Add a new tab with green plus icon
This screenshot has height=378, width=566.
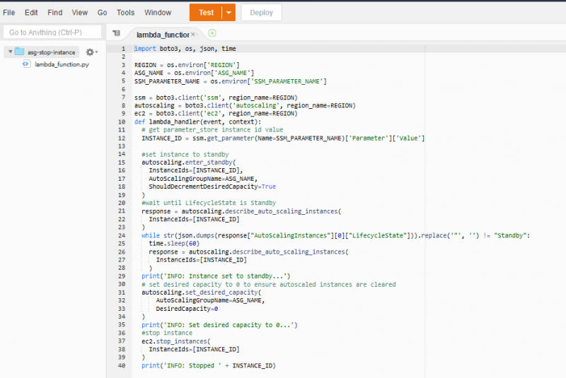(212, 33)
